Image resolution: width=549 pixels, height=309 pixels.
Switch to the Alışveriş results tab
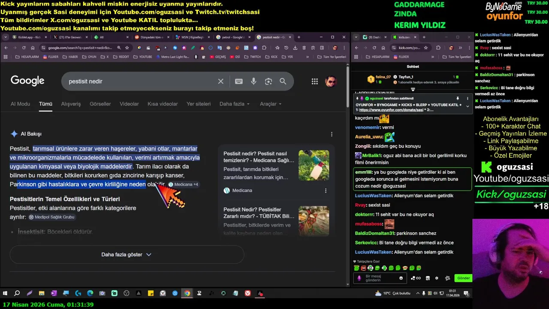(x=71, y=104)
